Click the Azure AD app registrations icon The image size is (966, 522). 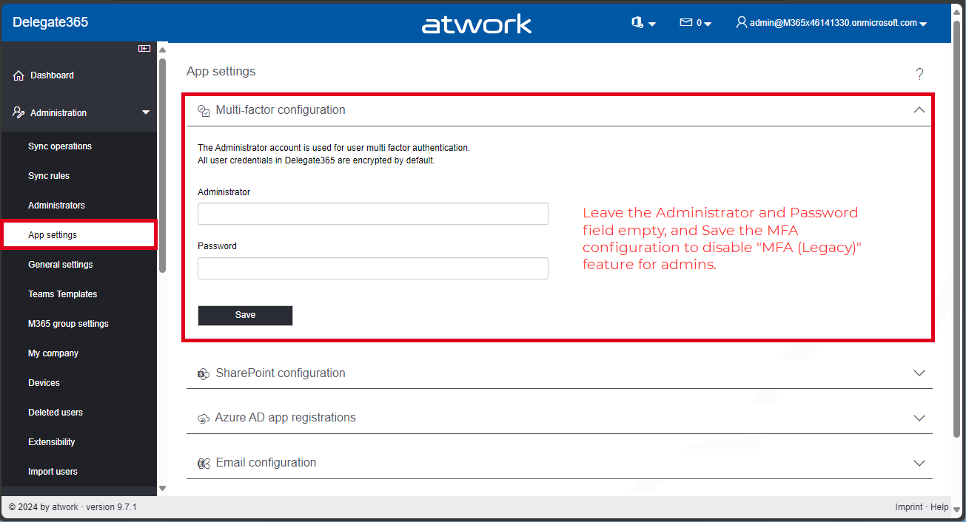[x=204, y=418]
